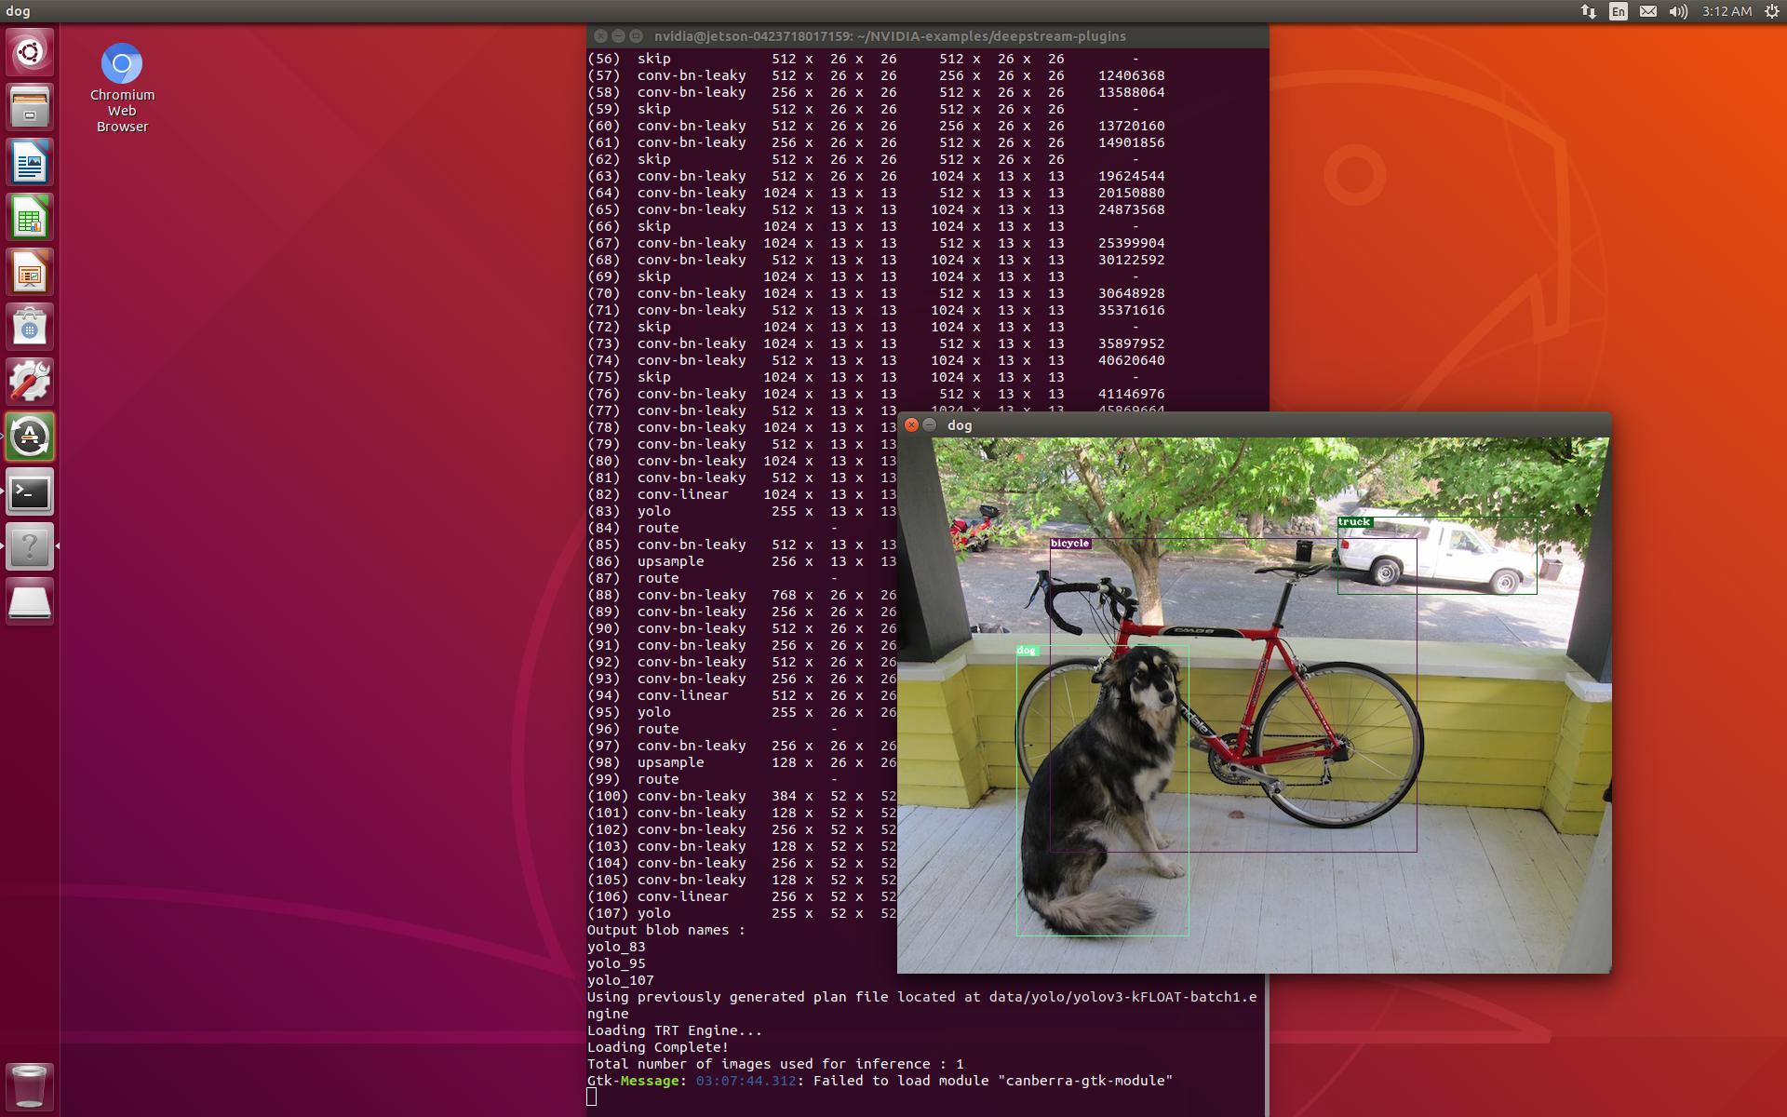Open LibreOffice Writer from the launcher
Viewport: 1787px width, 1117px height.
point(30,163)
